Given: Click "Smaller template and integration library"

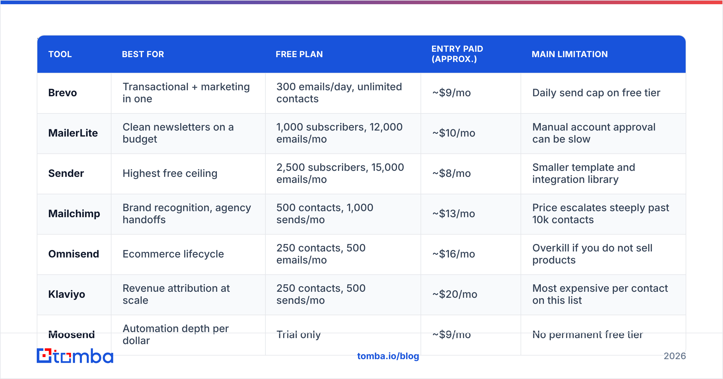Looking at the screenshot, I should 584,173.
